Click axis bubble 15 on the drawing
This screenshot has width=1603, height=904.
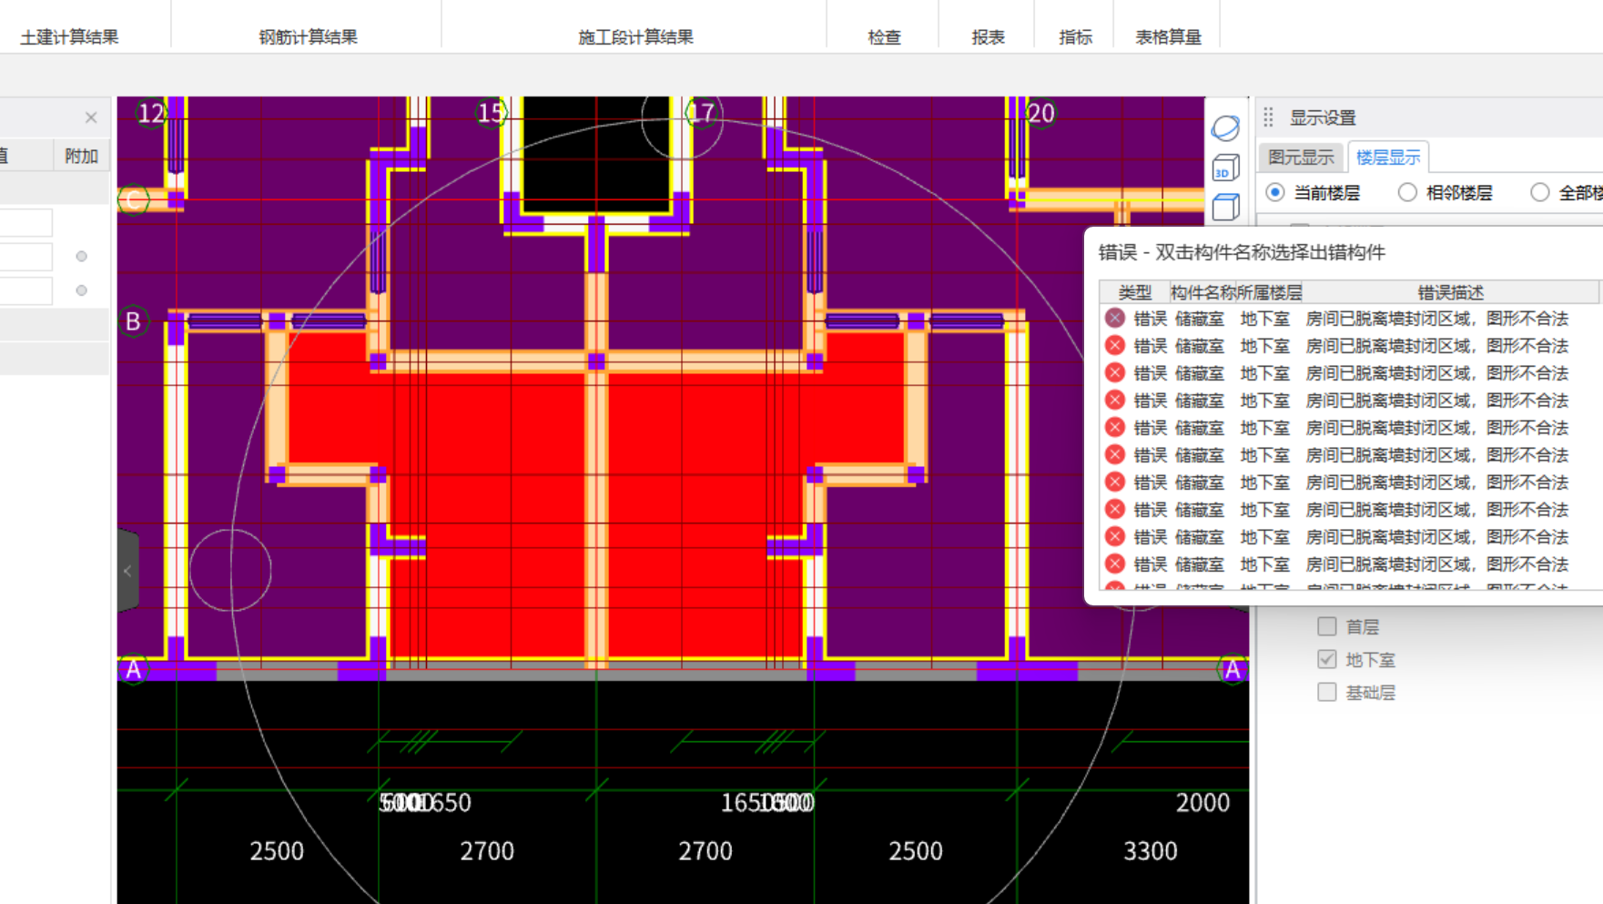pos(491,113)
